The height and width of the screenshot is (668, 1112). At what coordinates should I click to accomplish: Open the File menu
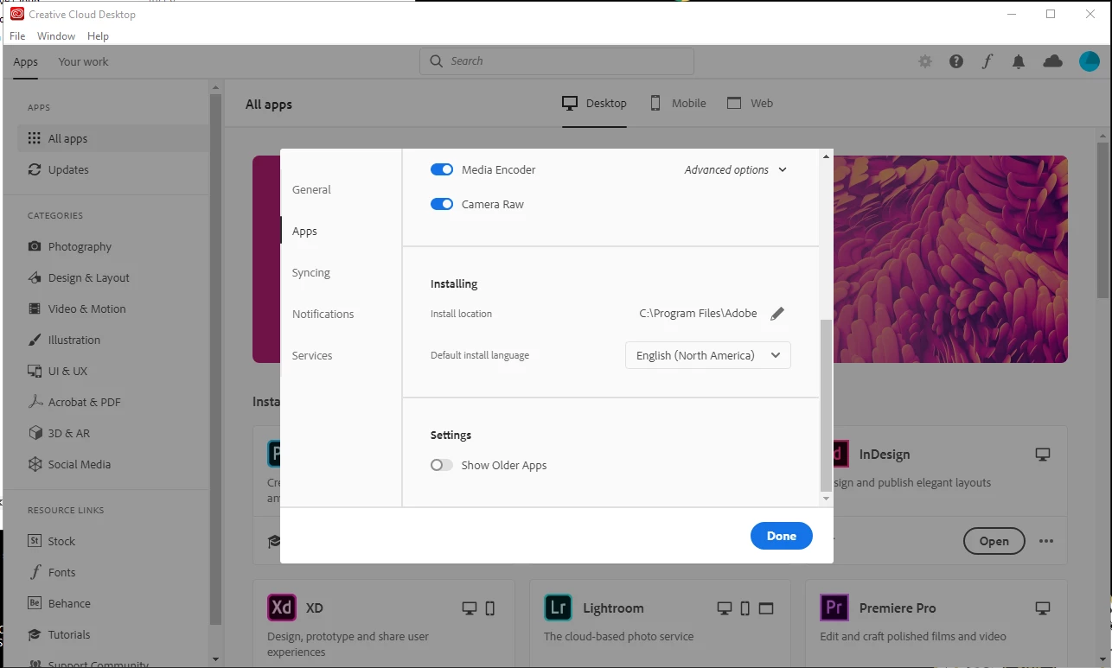pos(17,36)
